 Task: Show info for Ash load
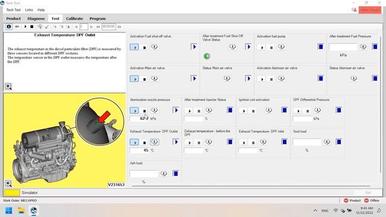pos(163,174)
